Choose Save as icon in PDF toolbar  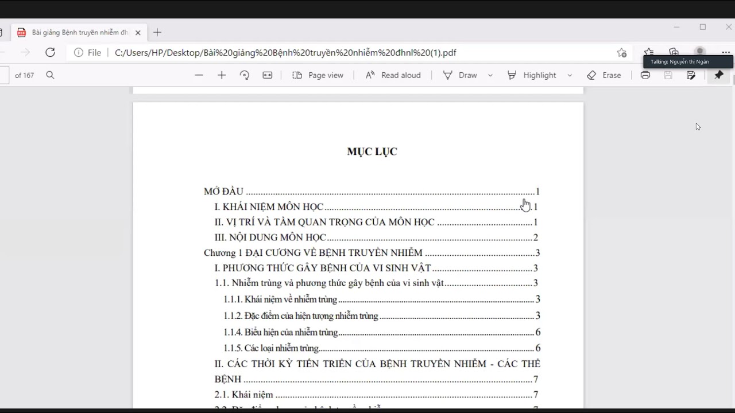pyautogui.click(x=691, y=75)
